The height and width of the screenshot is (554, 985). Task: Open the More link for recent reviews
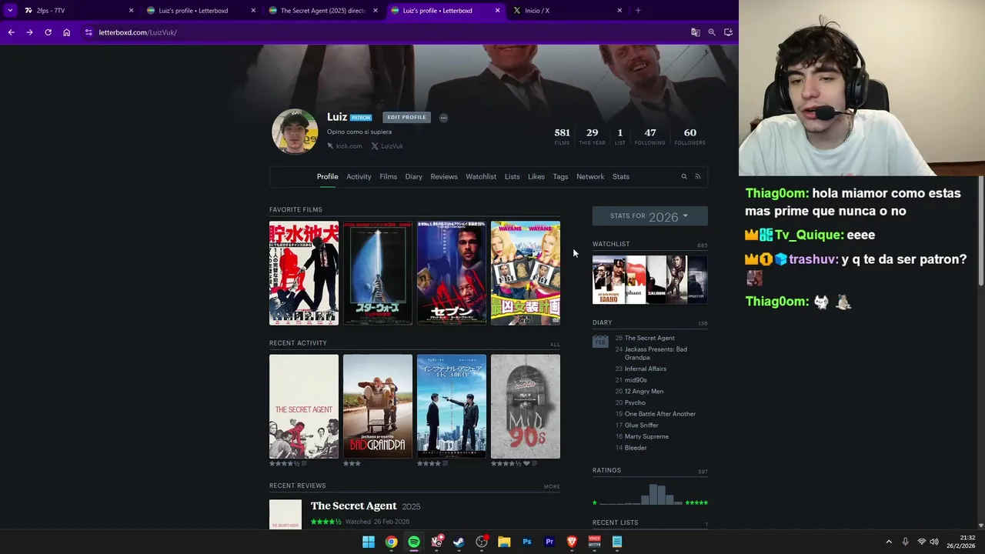pyautogui.click(x=552, y=486)
